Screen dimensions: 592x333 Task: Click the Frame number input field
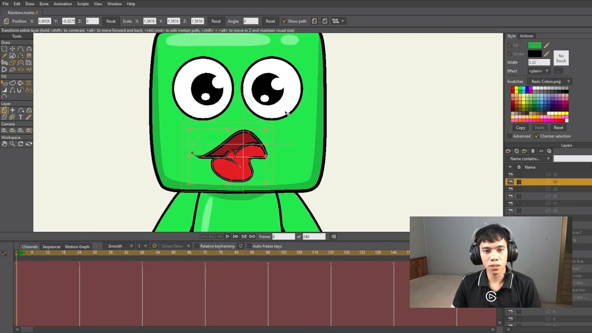(283, 236)
